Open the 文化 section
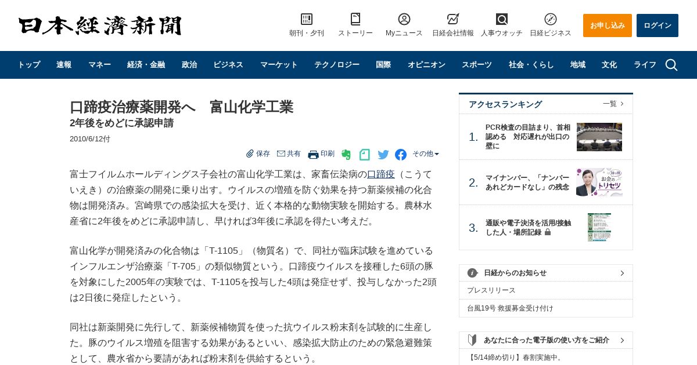 609,65
